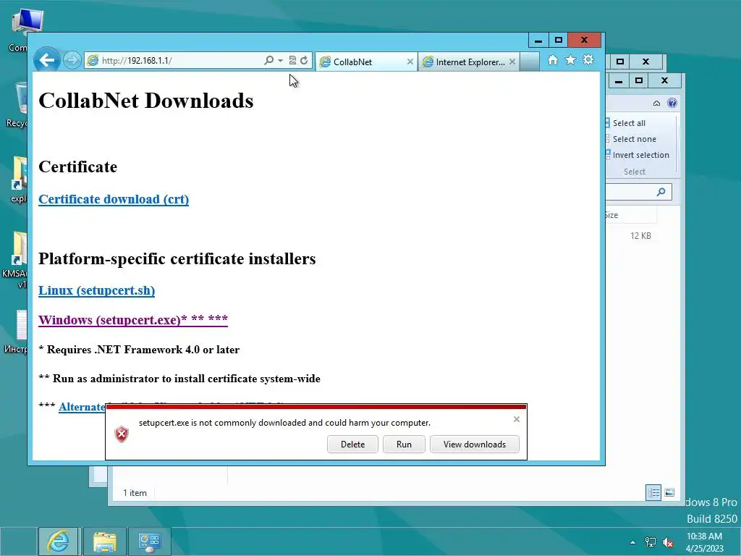This screenshot has height=556, width=741.
Task: Click muted volume icon in tray
Action: pyautogui.click(x=668, y=542)
